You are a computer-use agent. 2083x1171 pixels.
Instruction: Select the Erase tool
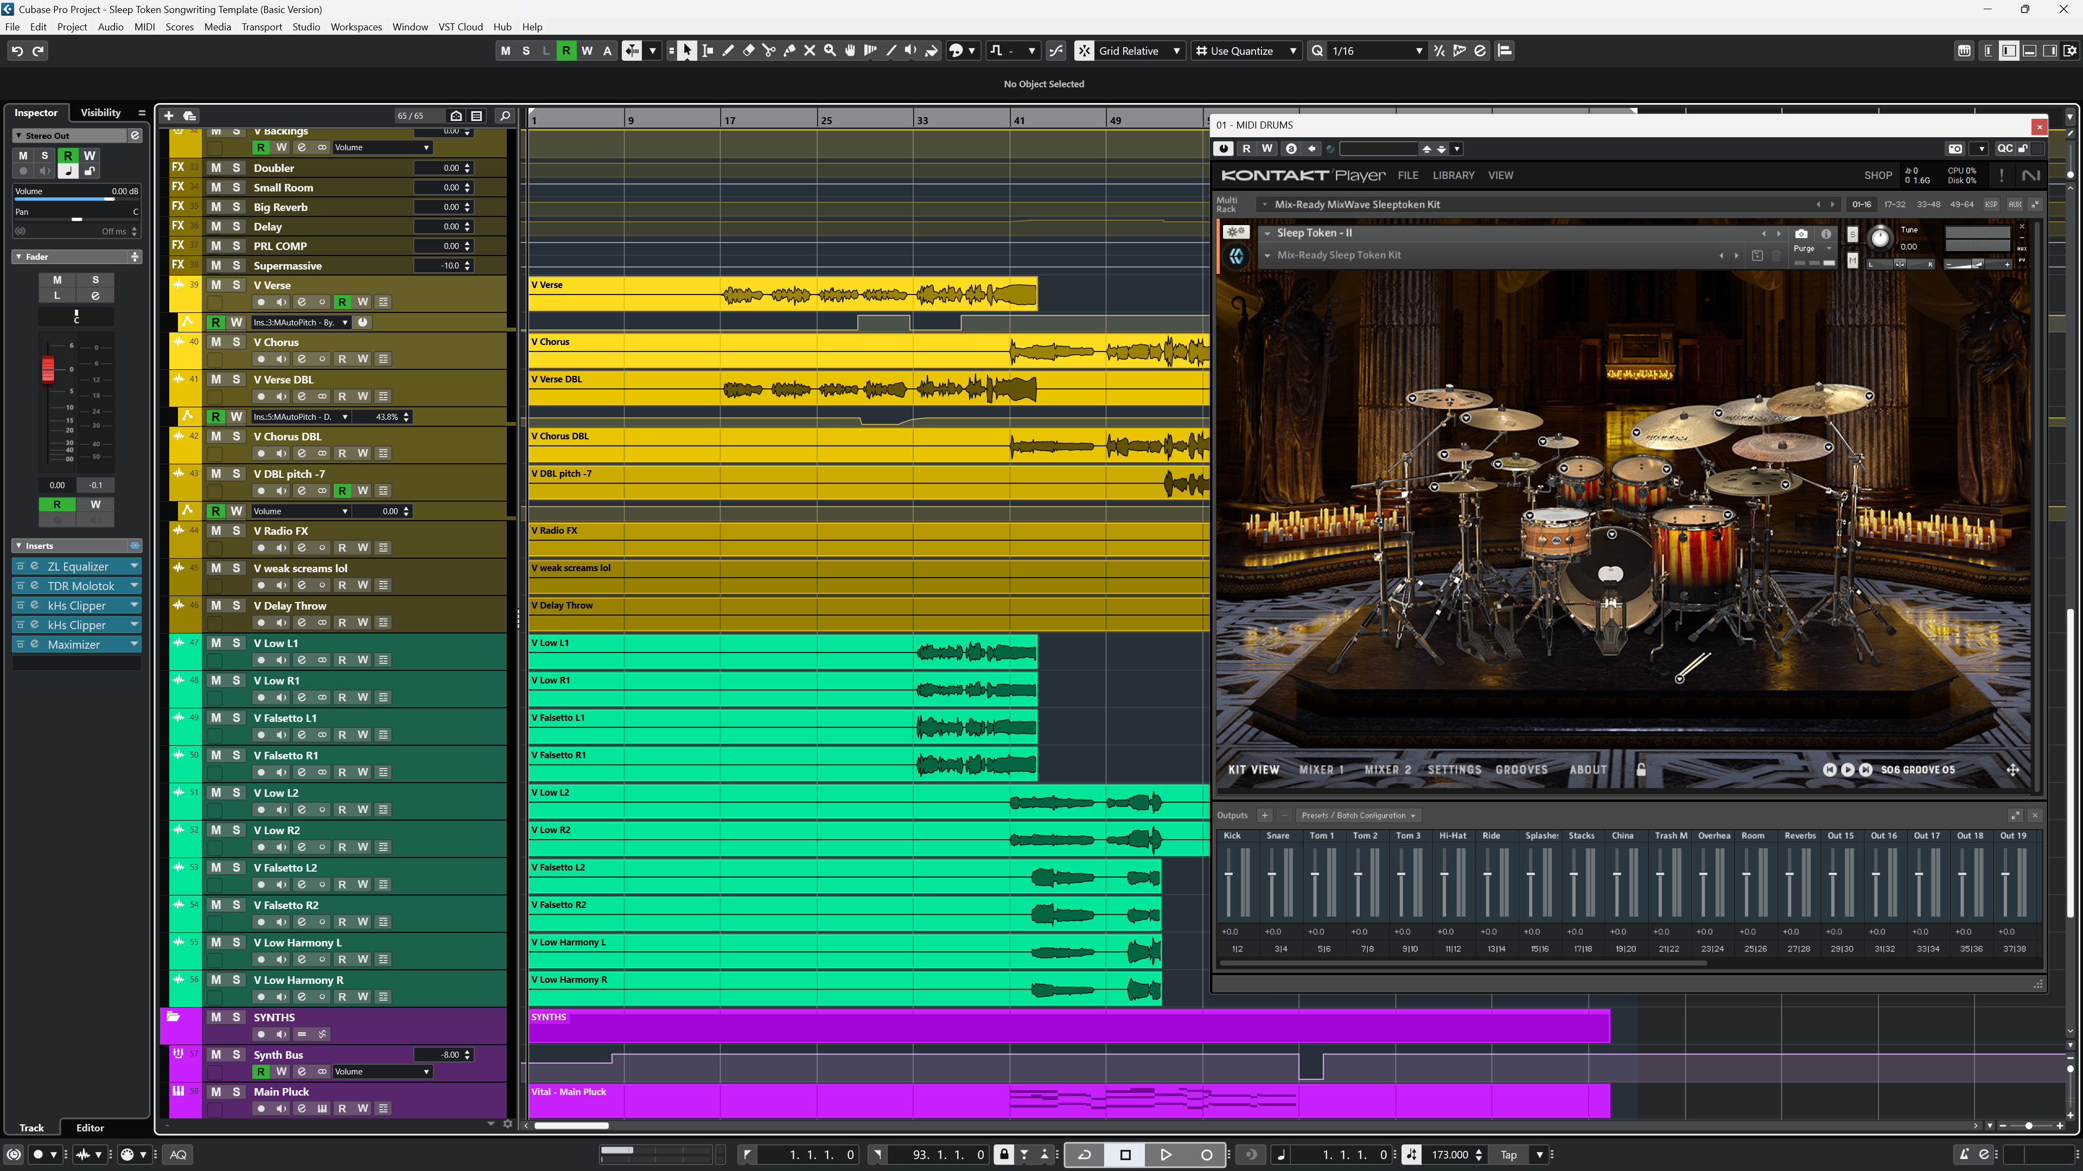click(749, 51)
